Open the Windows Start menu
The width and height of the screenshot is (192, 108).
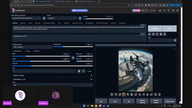click(x=84, y=106)
